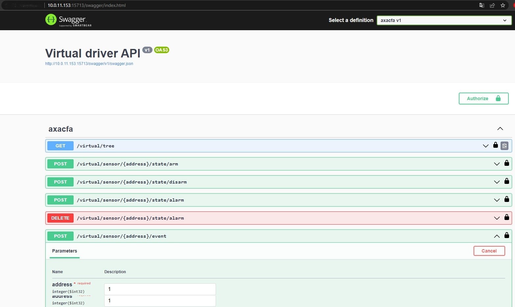Click lock icon on POST event row
Screen dimensions: 515x307
(506, 235)
